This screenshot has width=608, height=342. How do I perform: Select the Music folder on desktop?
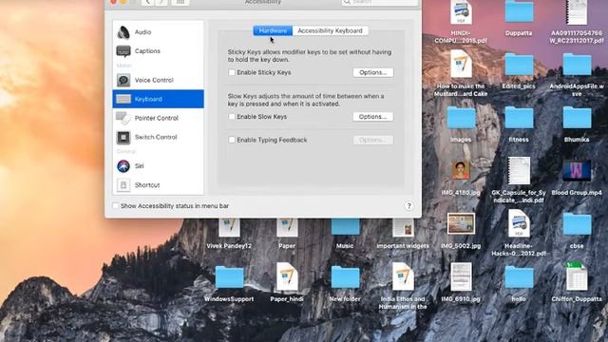pos(345,227)
